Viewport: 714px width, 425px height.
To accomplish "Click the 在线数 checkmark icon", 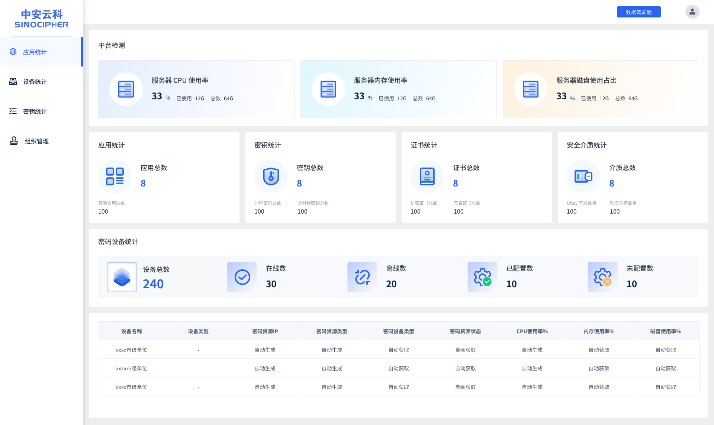I will (x=242, y=277).
